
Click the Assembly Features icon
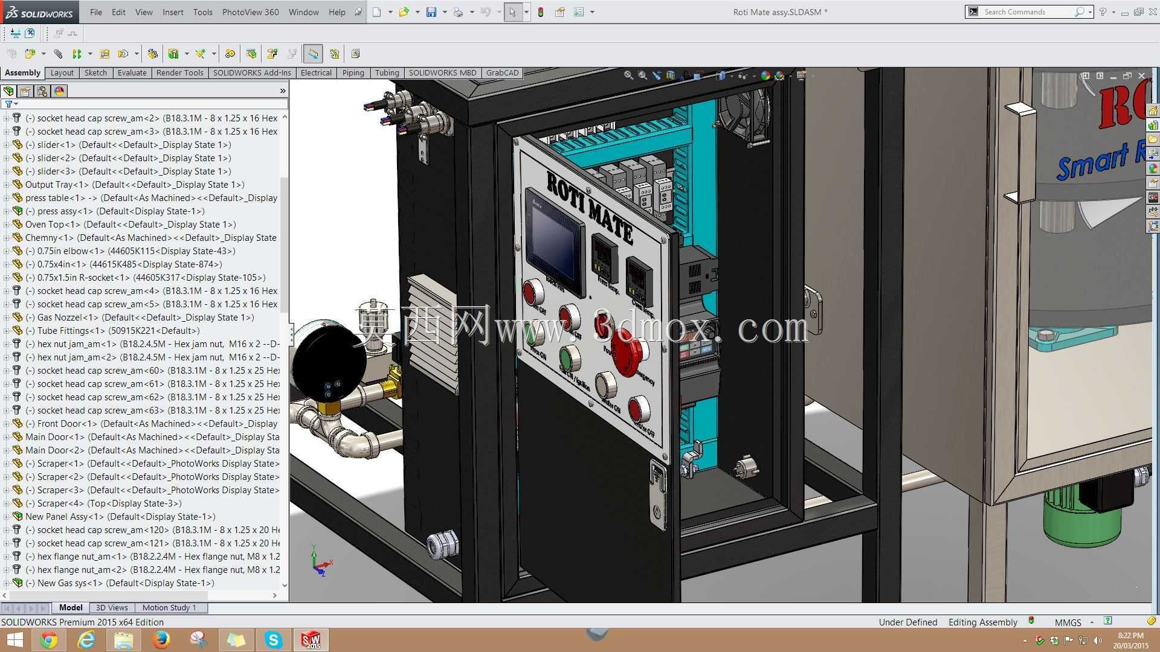(173, 54)
